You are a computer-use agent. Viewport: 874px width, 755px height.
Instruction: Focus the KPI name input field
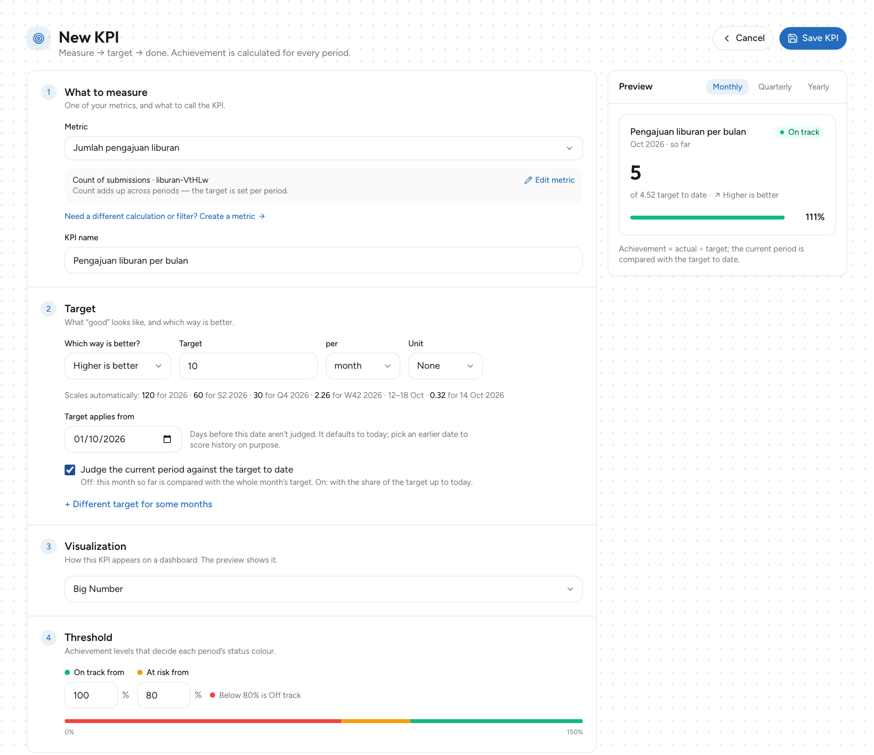click(323, 261)
